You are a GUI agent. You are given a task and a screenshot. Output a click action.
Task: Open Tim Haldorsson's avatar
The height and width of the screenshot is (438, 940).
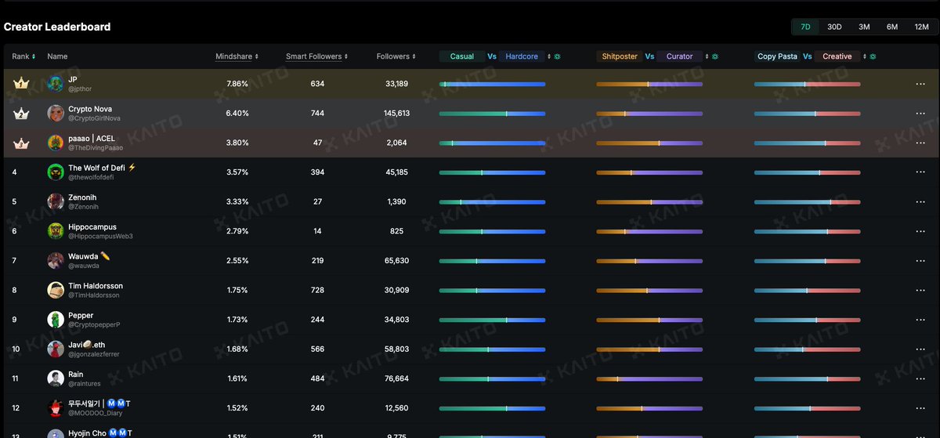click(x=56, y=290)
